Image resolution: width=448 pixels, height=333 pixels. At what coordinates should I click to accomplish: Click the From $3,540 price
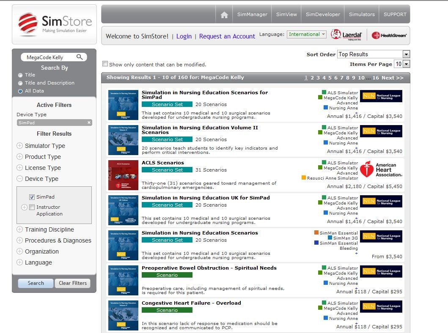click(x=387, y=257)
